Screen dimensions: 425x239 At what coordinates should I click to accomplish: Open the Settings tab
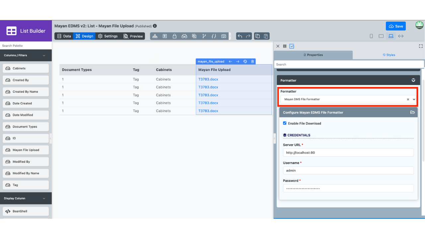coord(108,36)
